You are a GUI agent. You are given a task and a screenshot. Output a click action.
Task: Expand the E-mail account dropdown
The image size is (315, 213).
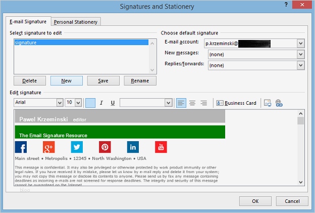(x=300, y=44)
